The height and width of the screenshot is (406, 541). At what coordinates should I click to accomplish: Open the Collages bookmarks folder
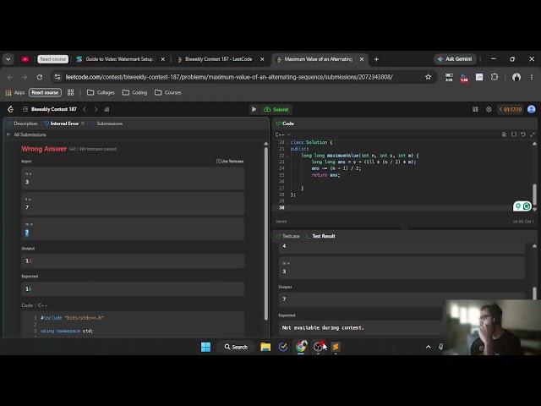click(x=101, y=92)
